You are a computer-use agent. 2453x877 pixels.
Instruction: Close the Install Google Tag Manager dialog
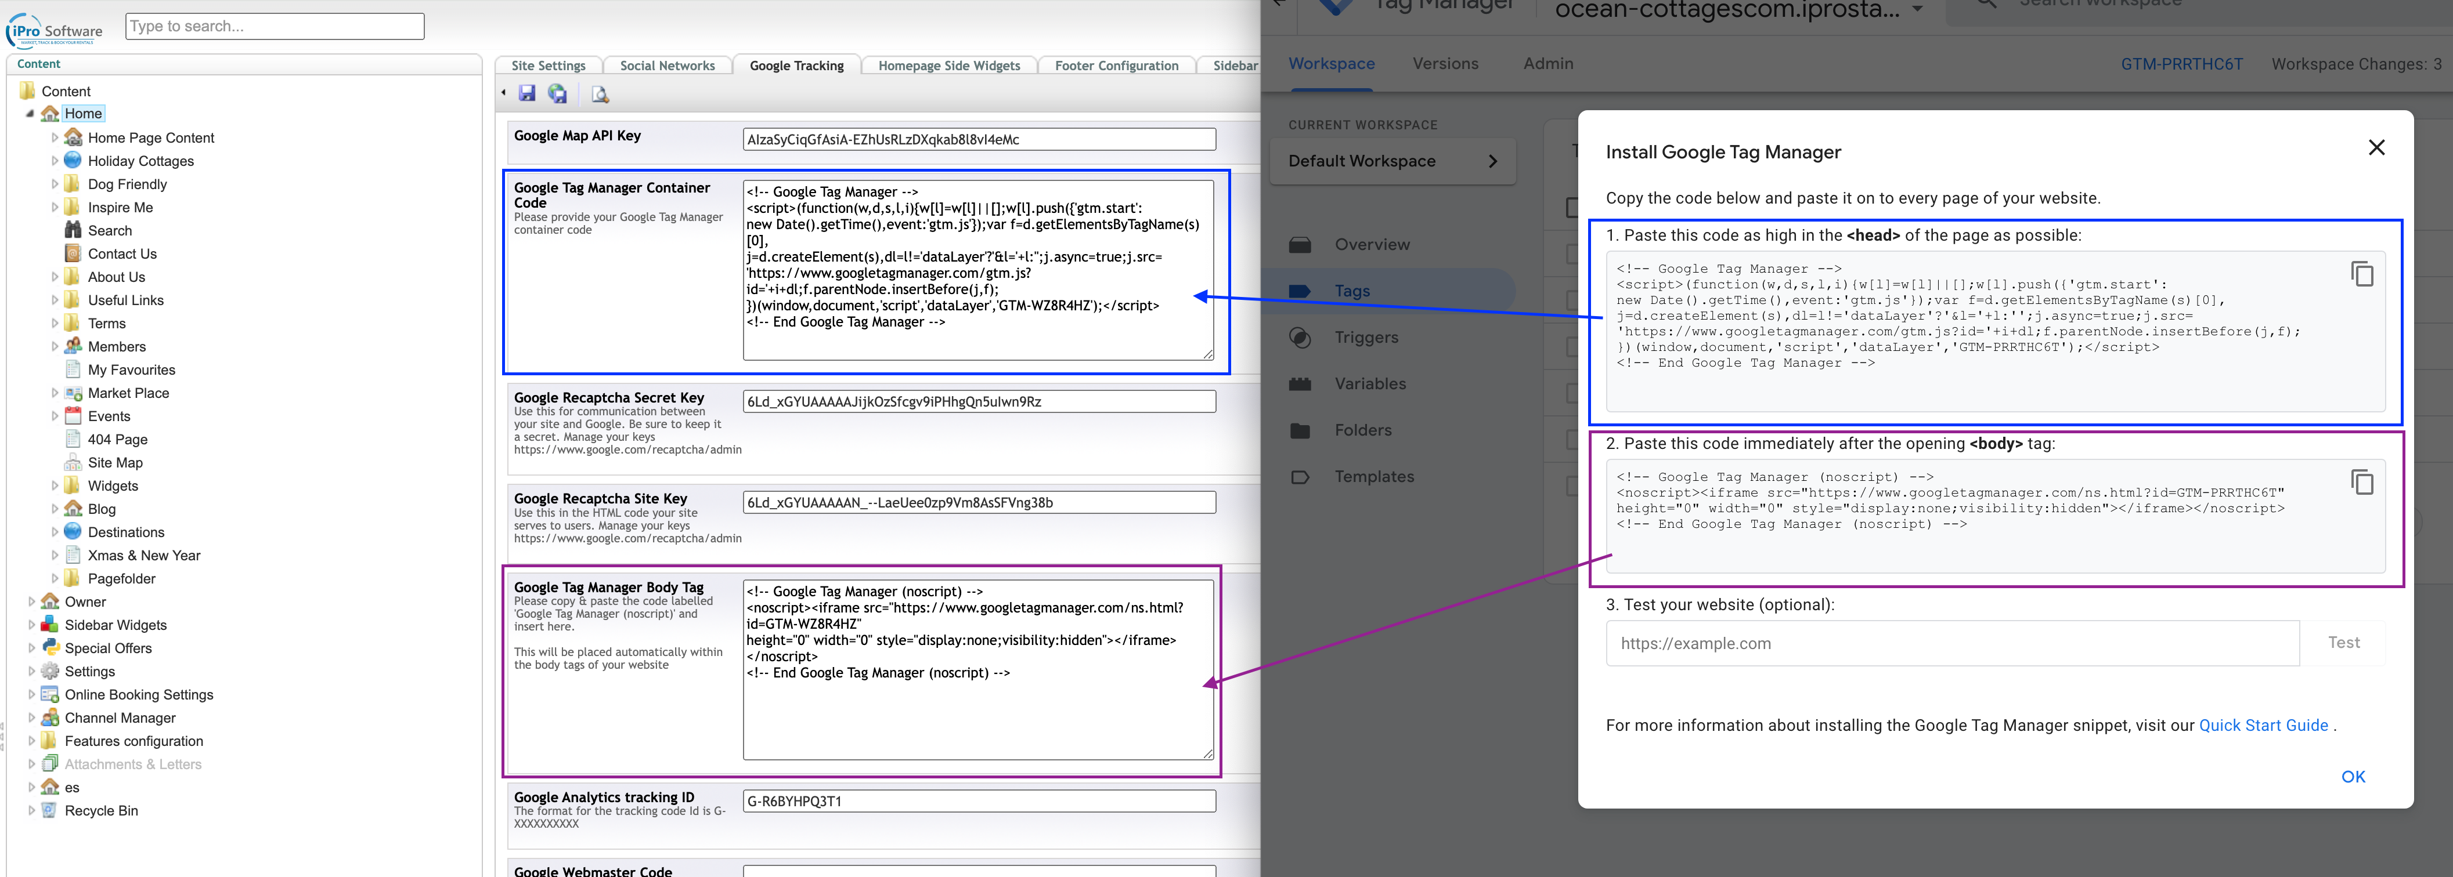(x=2376, y=147)
